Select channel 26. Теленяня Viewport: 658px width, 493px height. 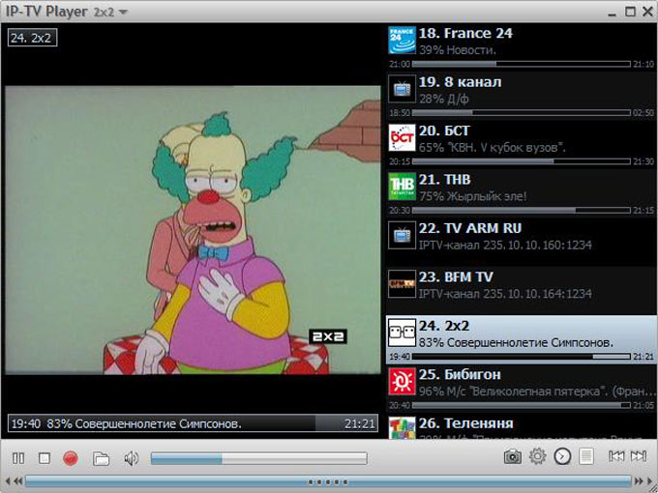point(522,426)
